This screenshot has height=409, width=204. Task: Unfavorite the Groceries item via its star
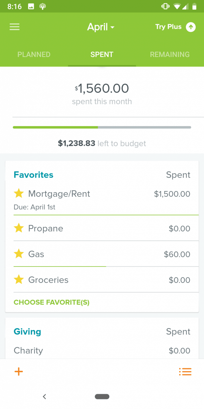(19, 280)
